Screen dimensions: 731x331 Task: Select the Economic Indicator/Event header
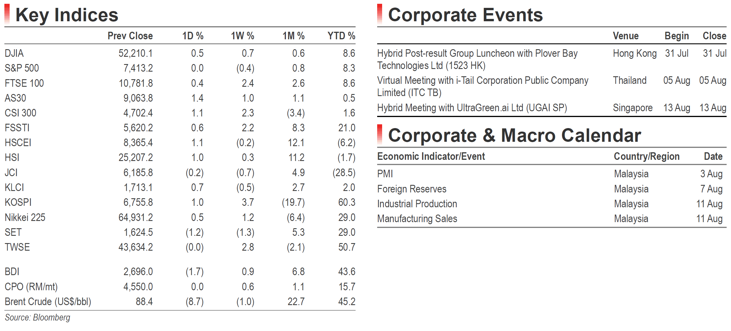(x=431, y=156)
